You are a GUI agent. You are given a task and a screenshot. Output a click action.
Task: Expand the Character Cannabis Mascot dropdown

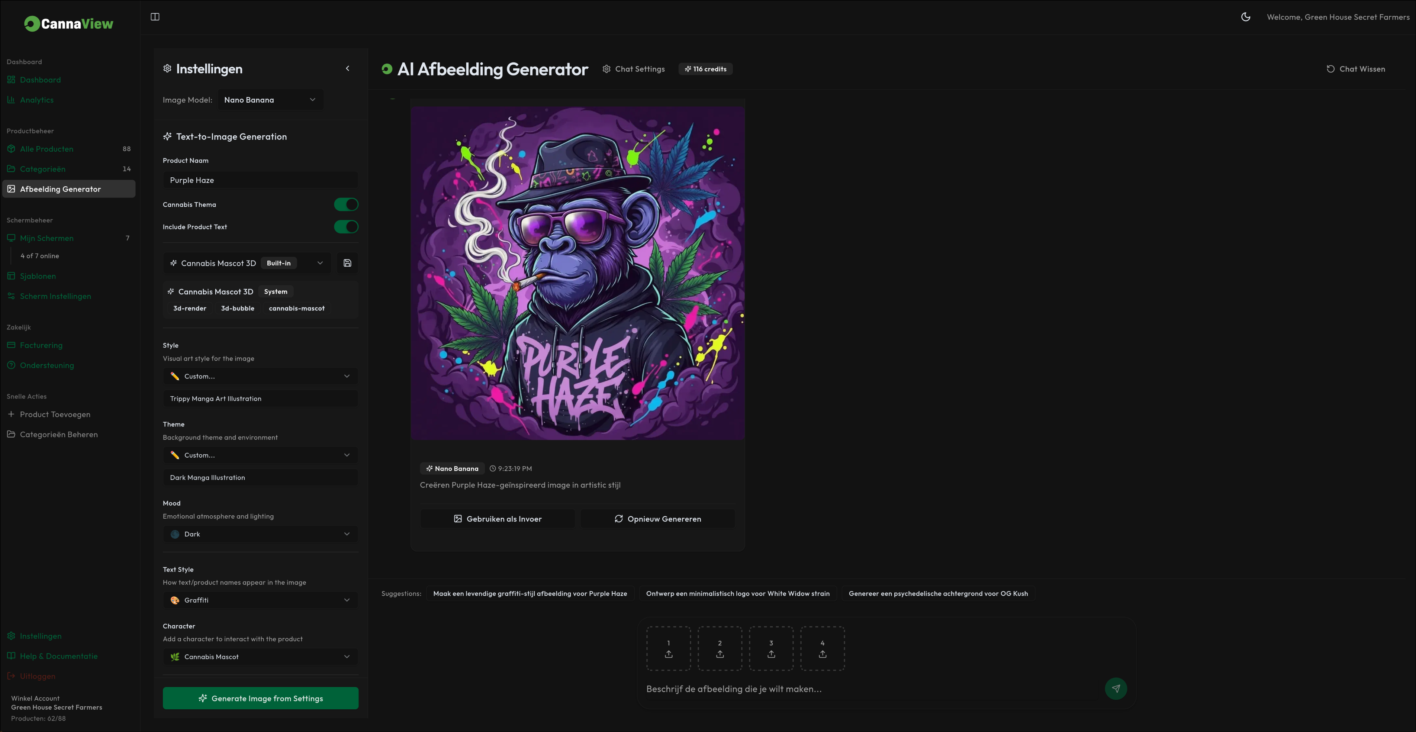pos(261,657)
